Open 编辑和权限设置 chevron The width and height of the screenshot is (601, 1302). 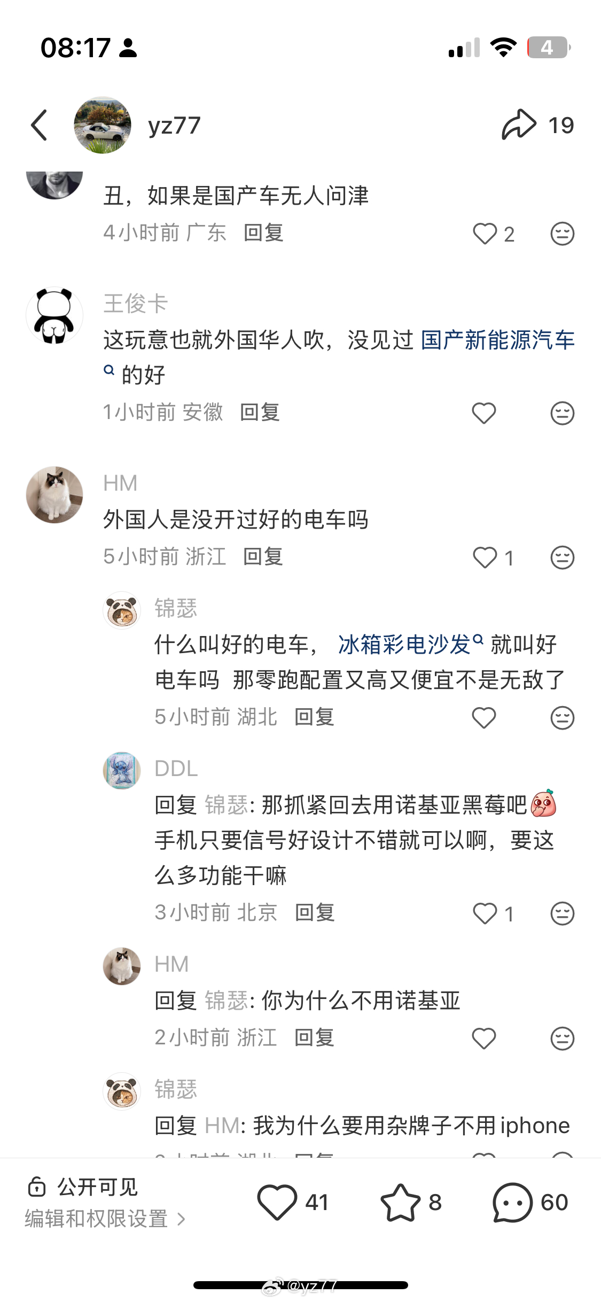click(181, 1219)
